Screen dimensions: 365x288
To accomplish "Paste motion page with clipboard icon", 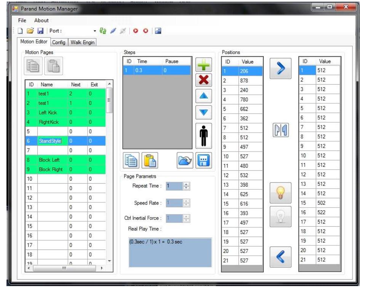I will click(x=54, y=66).
